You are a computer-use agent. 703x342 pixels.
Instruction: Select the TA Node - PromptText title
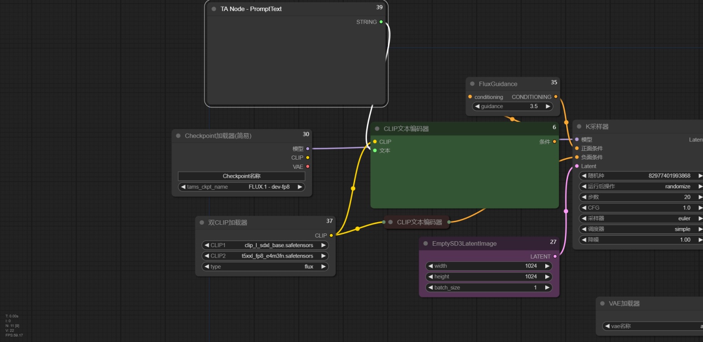pyautogui.click(x=251, y=9)
